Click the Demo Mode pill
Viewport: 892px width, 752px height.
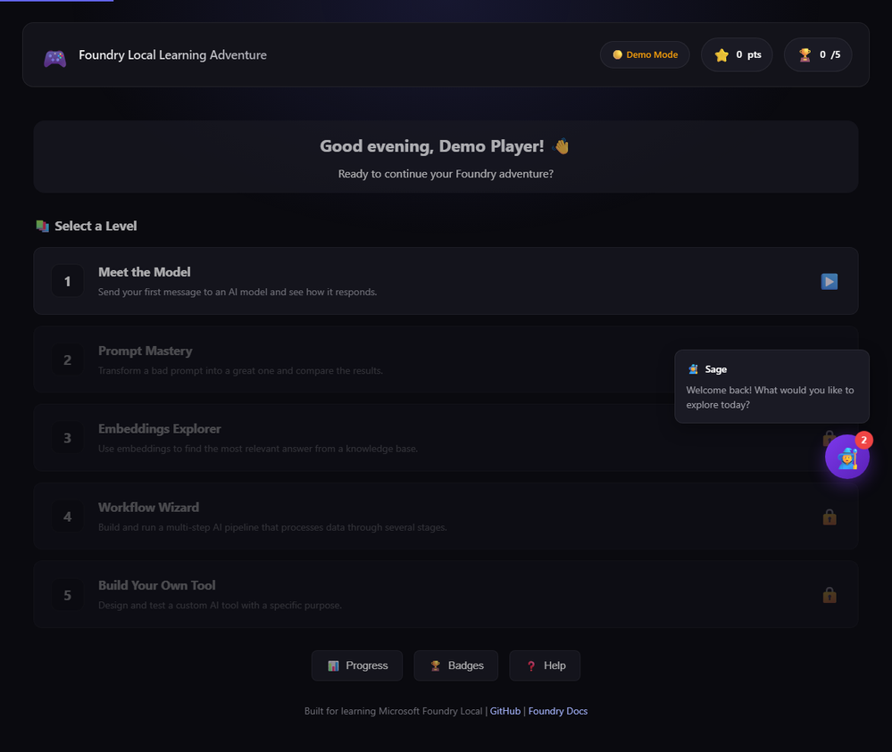pos(645,54)
